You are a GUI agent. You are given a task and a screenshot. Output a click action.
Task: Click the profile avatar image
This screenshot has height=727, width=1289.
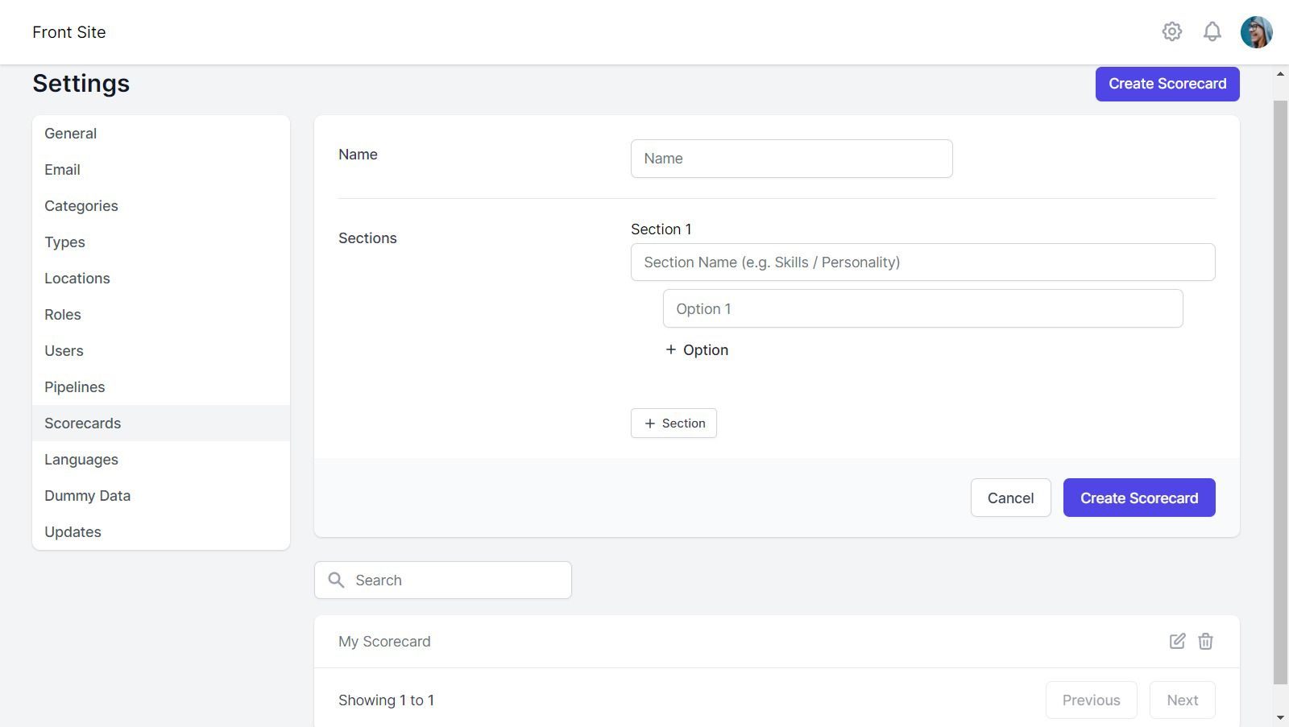pos(1255,31)
